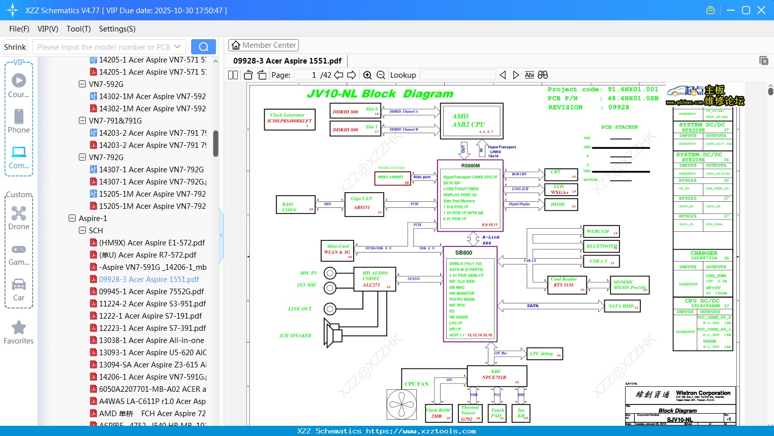Select 13094-SA Acer Aspire Z3-615 file
Image resolution: width=774 pixels, height=436 pixels.
(153, 365)
